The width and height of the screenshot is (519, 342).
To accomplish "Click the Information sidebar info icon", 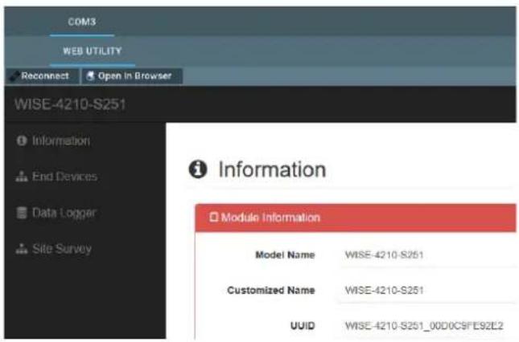I will click(x=22, y=141).
